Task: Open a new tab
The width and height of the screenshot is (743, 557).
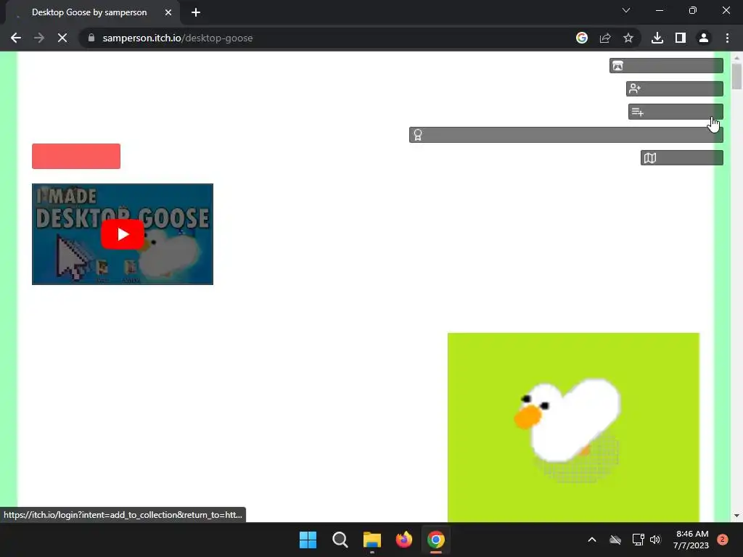Action: pos(196,12)
